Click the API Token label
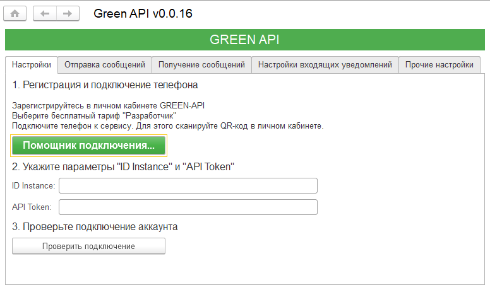This screenshot has width=490, height=290. click(x=32, y=207)
